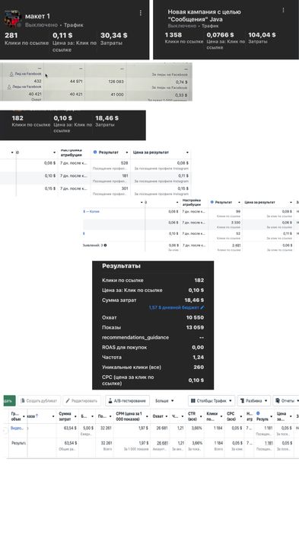
Task: Click the columns icon in Столбцы: Трафик
Action: [193, 401]
